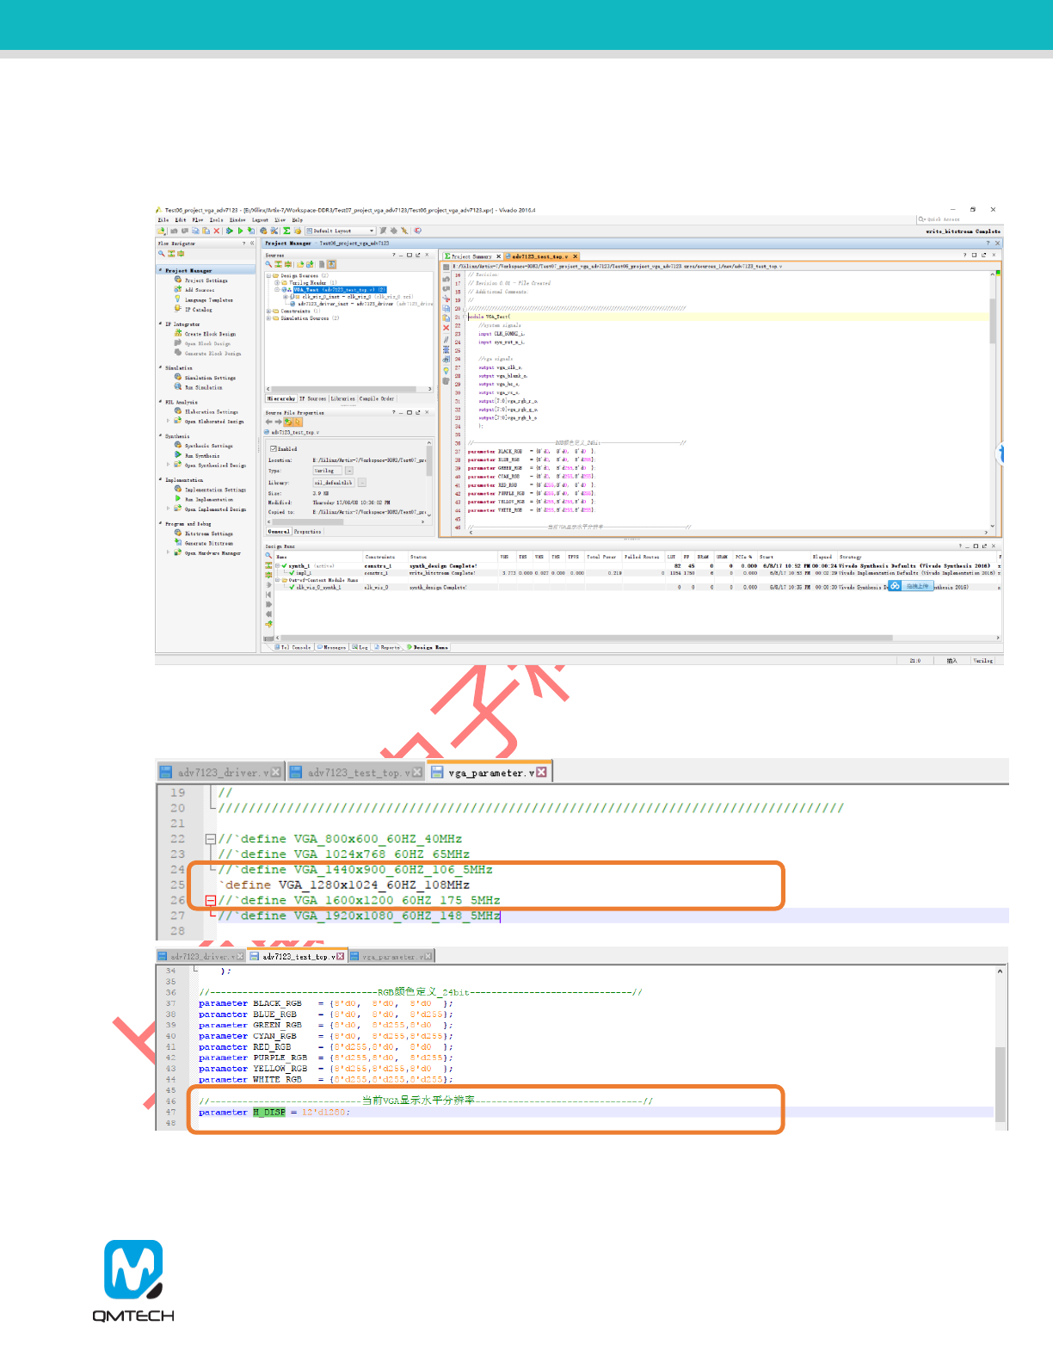Expand the Simulation Sources tree node

(268, 318)
